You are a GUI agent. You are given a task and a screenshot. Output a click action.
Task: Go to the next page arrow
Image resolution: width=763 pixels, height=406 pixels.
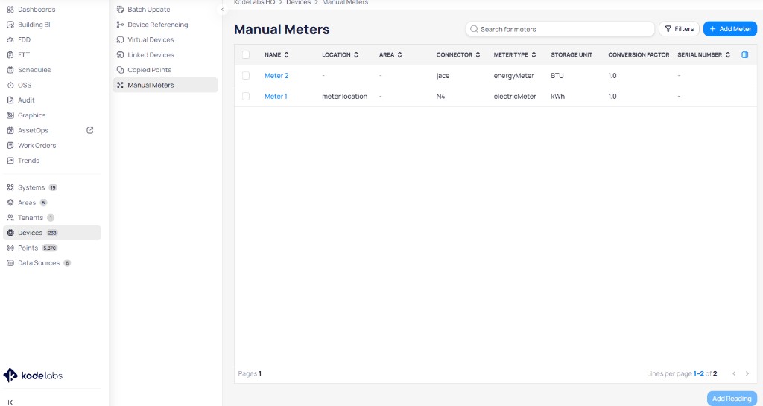coord(747,373)
